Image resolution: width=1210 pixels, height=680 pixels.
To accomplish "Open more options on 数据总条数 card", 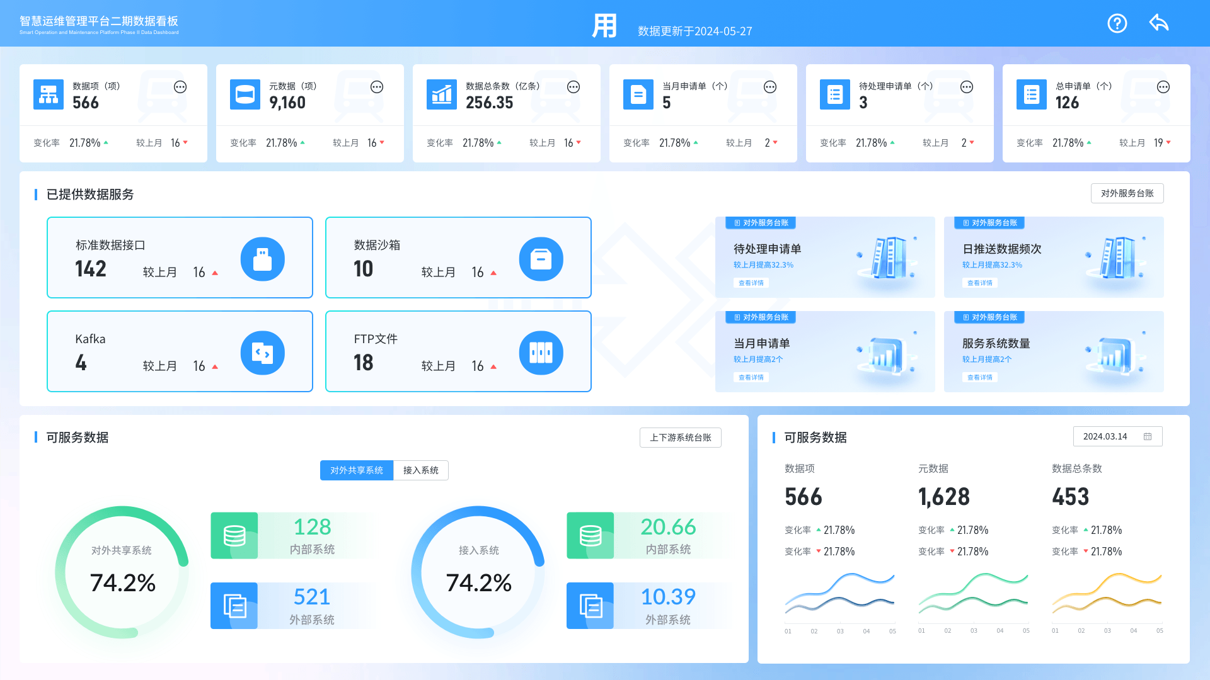I will pos(573,87).
